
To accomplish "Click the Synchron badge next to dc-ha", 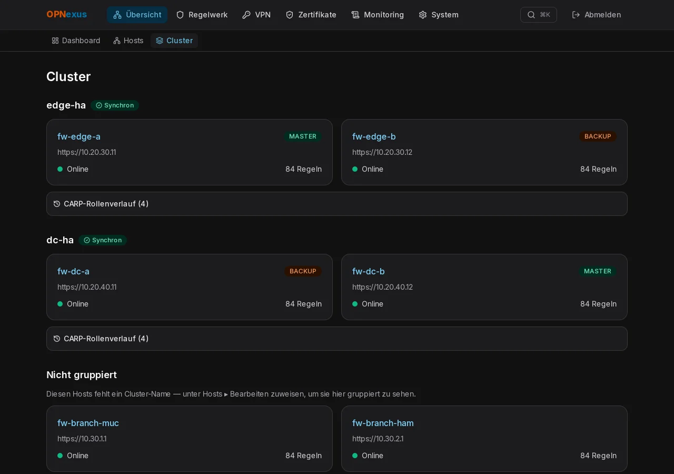I will pos(103,240).
